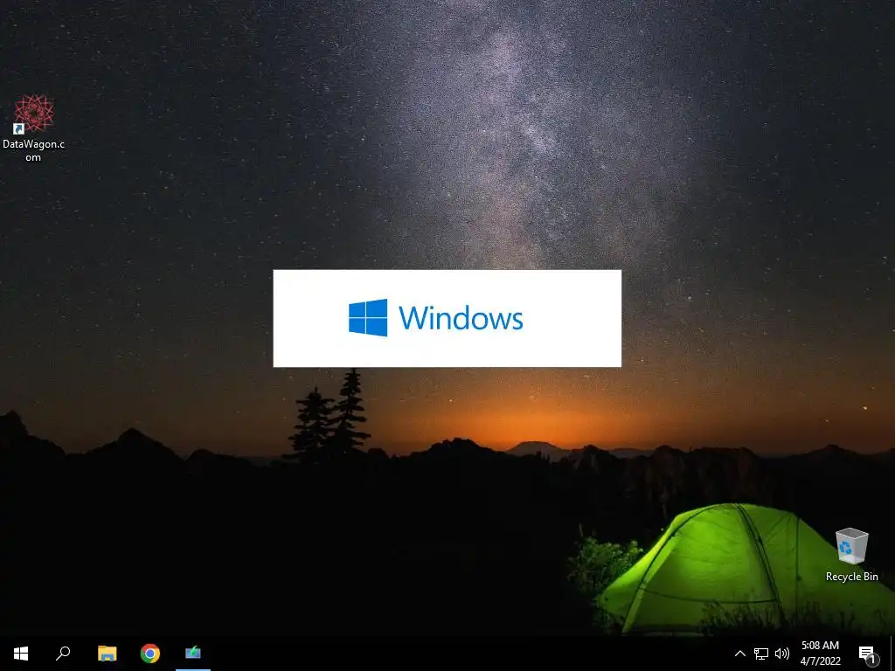This screenshot has height=671, width=895.
Task: Open the network status tray icon
Action: click(x=761, y=654)
